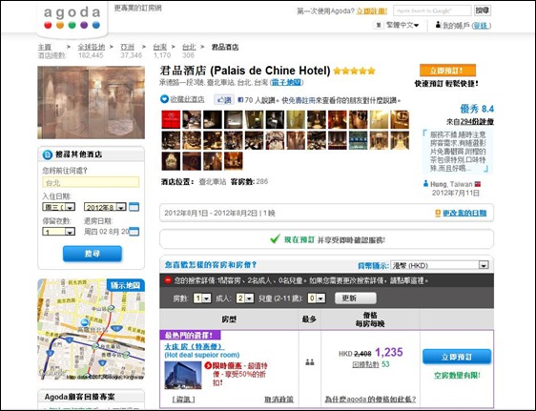Screen dimensions: 536x411
Task: Click the 回饋點數 reward points link
Action: point(366,364)
